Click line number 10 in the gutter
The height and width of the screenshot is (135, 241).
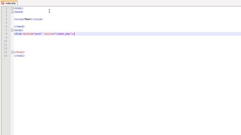tap(6, 41)
